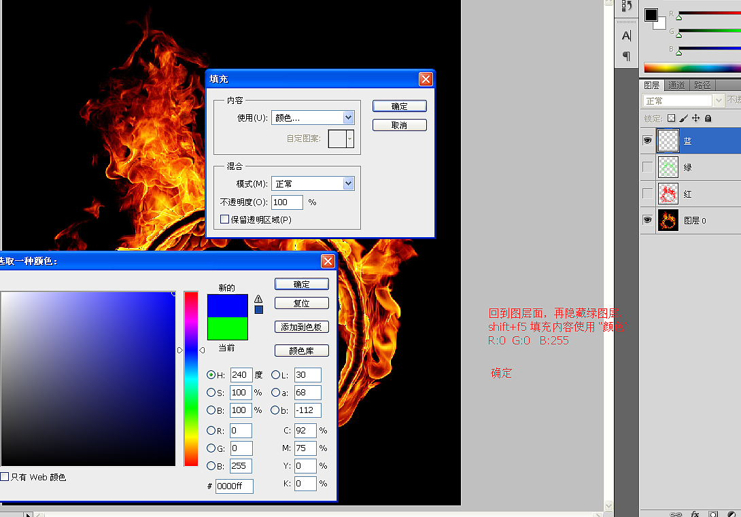Screen dimensions: 741x517
Task: Click the vertical hue slider bar
Action: pos(191,378)
